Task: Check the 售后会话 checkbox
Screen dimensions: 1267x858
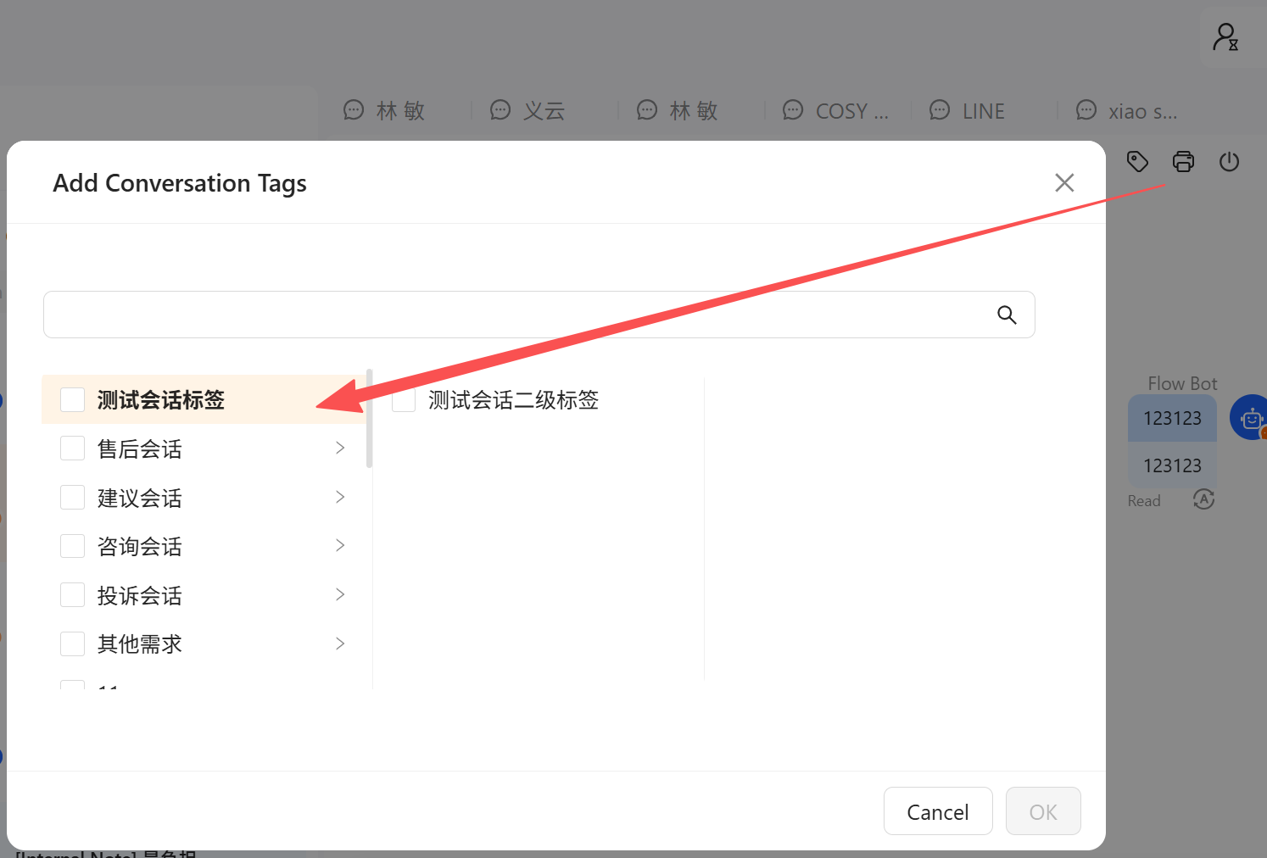Action: pyautogui.click(x=72, y=448)
